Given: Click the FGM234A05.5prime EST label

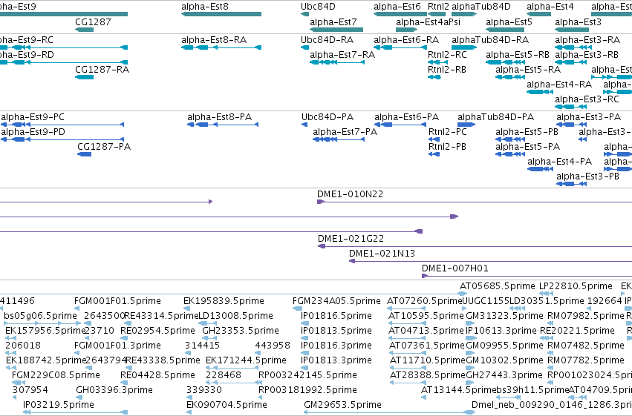Looking at the screenshot, I should coord(336,300).
